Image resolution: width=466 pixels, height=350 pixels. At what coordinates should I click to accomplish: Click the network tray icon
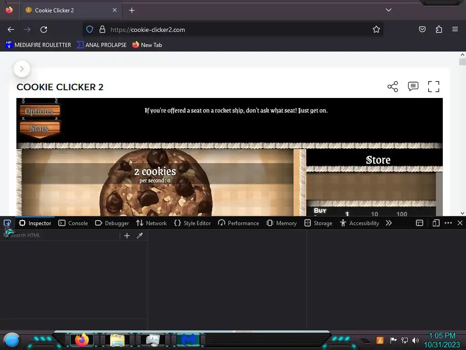404,340
